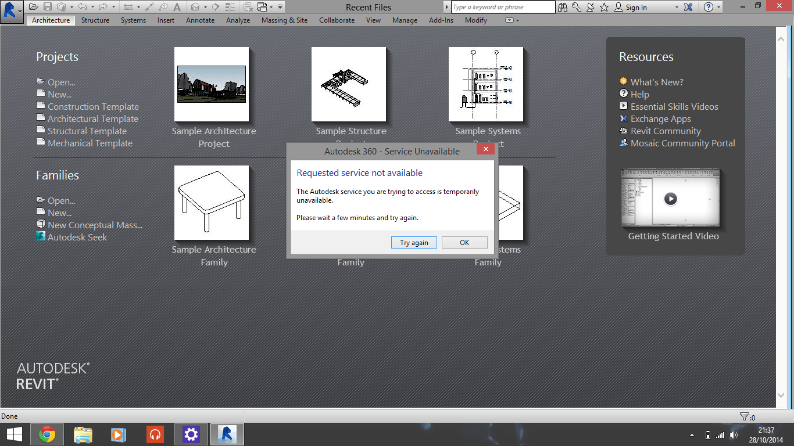
Task: Open Customize Quick Access Toolbar dropdown
Action: pos(280,7)
